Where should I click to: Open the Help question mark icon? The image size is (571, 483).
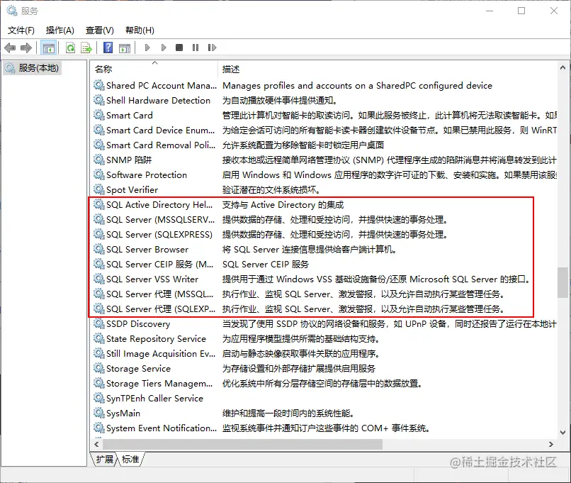tap(108, 48)
